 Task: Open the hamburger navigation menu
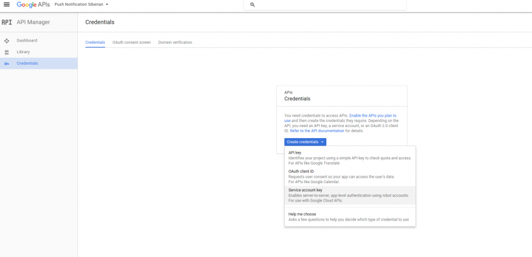(7, 5)
